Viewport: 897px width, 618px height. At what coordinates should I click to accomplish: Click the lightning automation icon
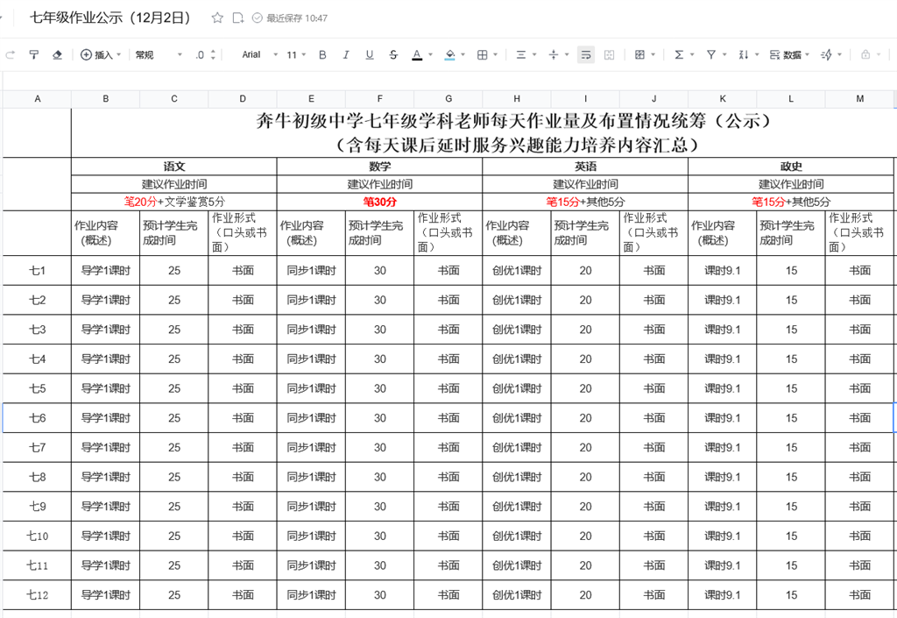(x=827, y=55)
